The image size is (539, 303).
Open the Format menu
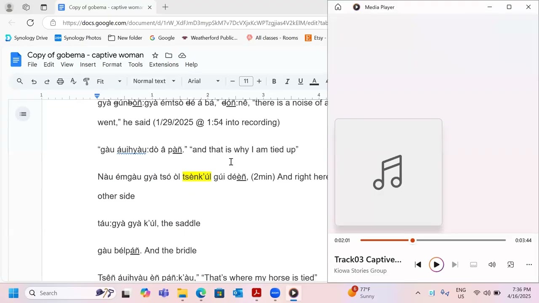(112, 64)
